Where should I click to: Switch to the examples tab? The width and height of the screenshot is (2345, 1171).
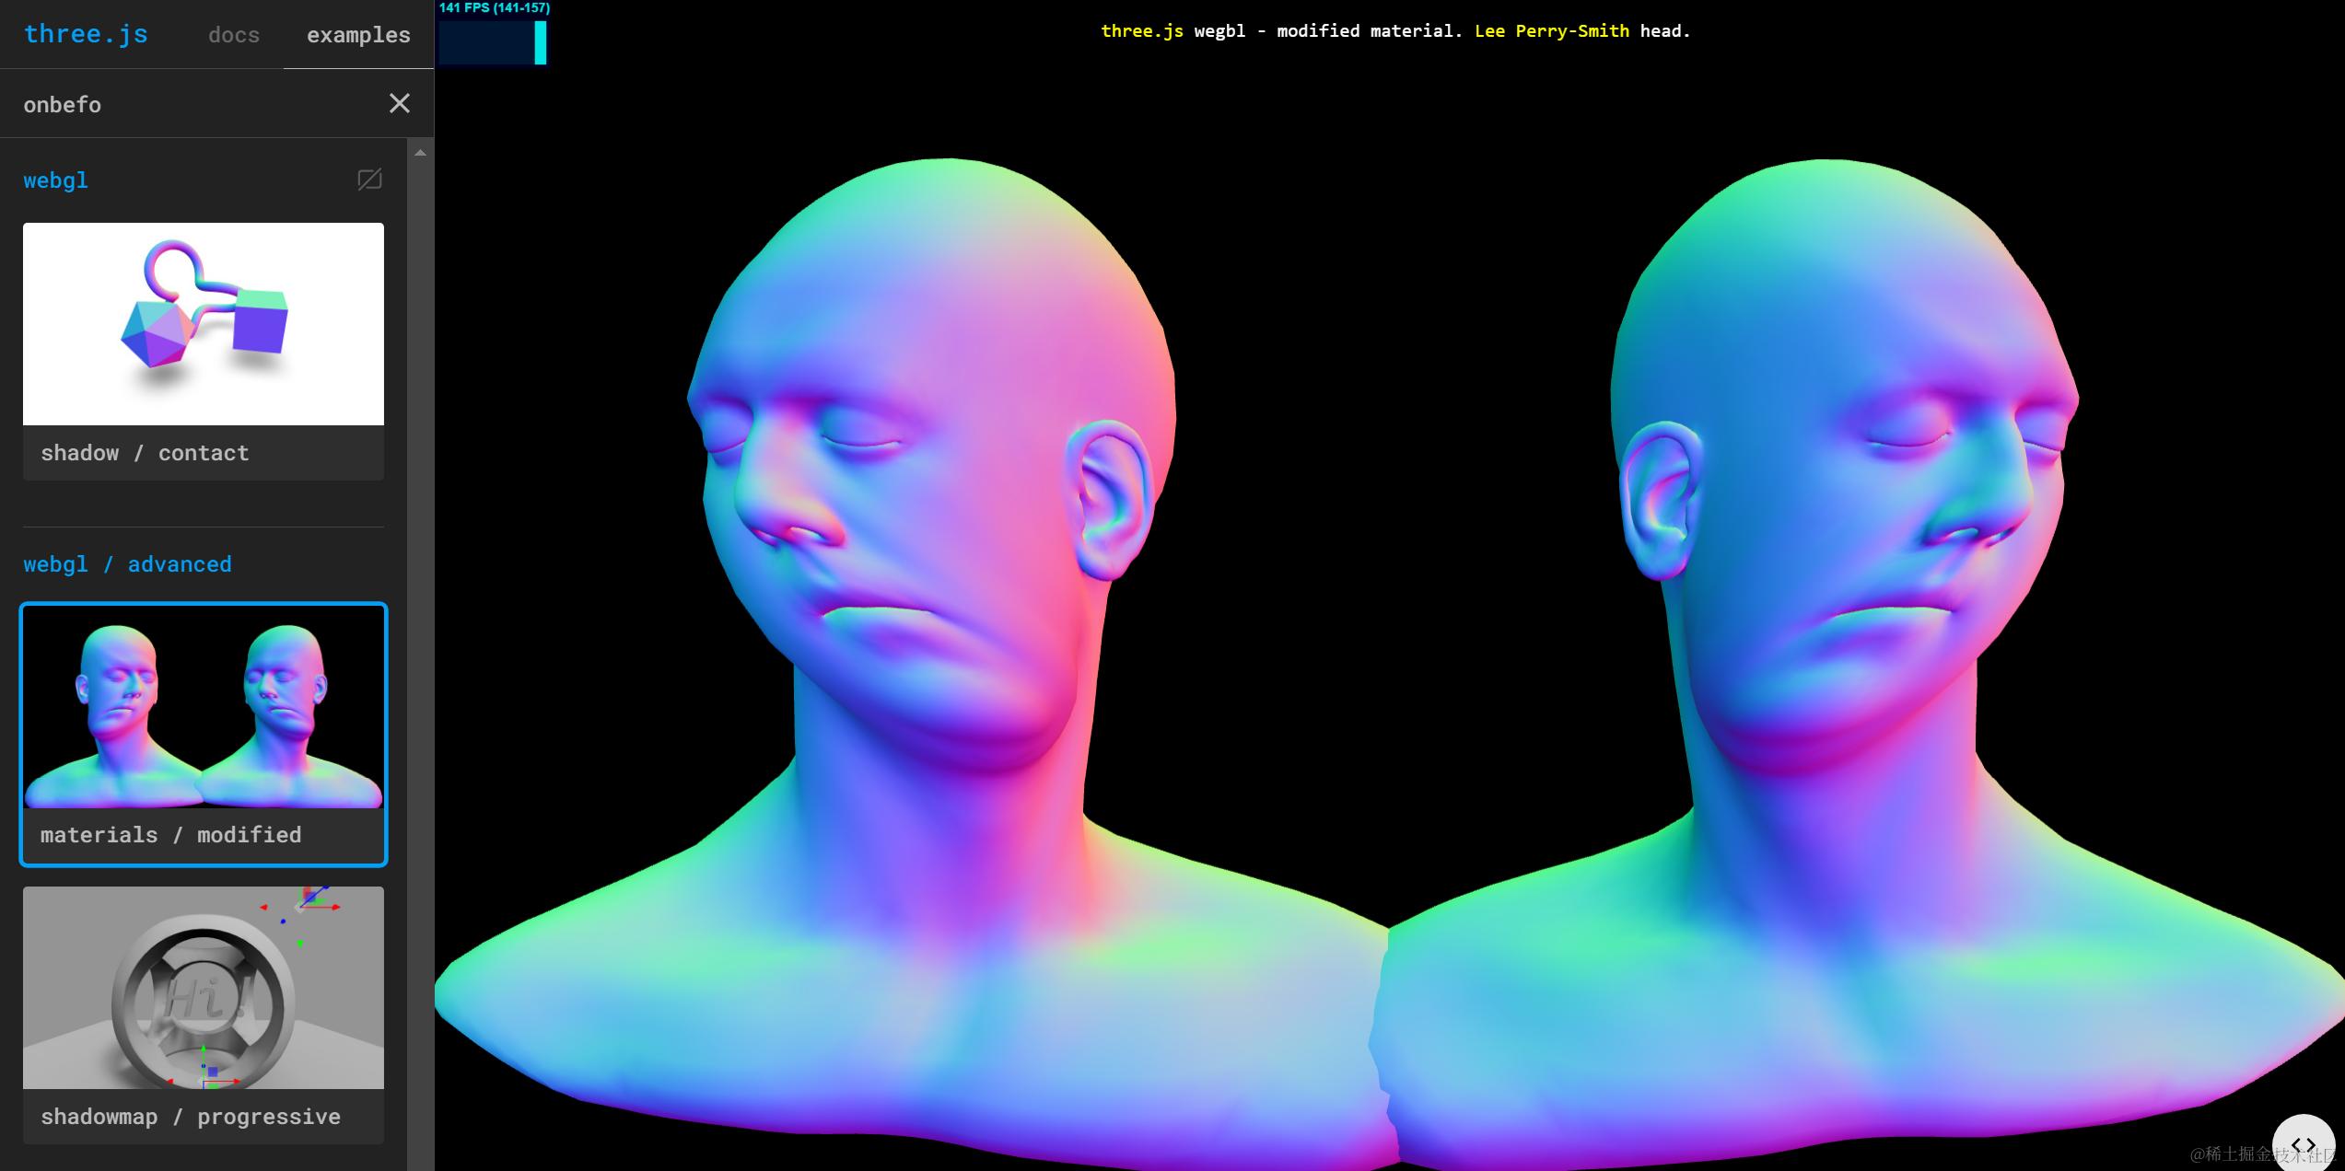coord(358,35)
